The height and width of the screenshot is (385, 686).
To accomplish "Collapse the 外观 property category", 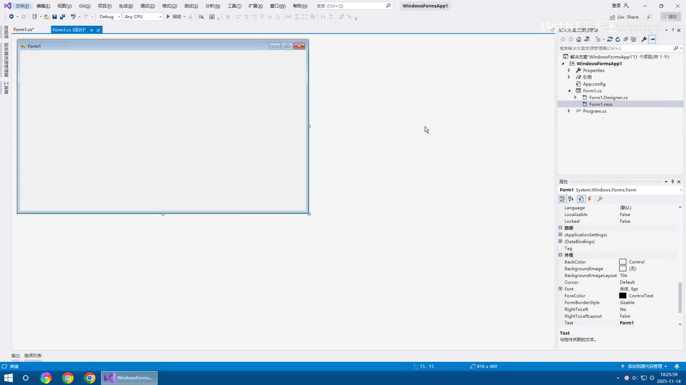I will pos(561,255).
